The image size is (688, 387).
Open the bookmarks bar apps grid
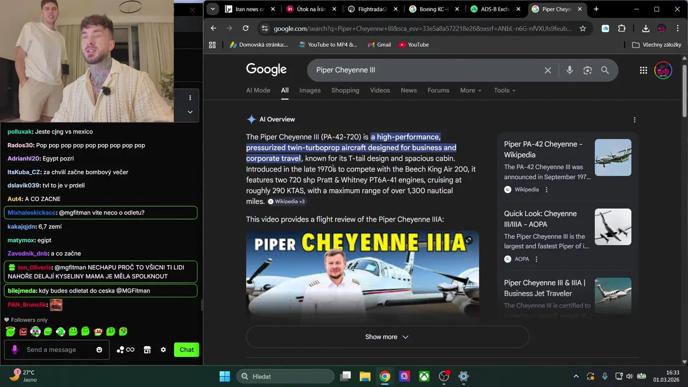coord(212,45)
